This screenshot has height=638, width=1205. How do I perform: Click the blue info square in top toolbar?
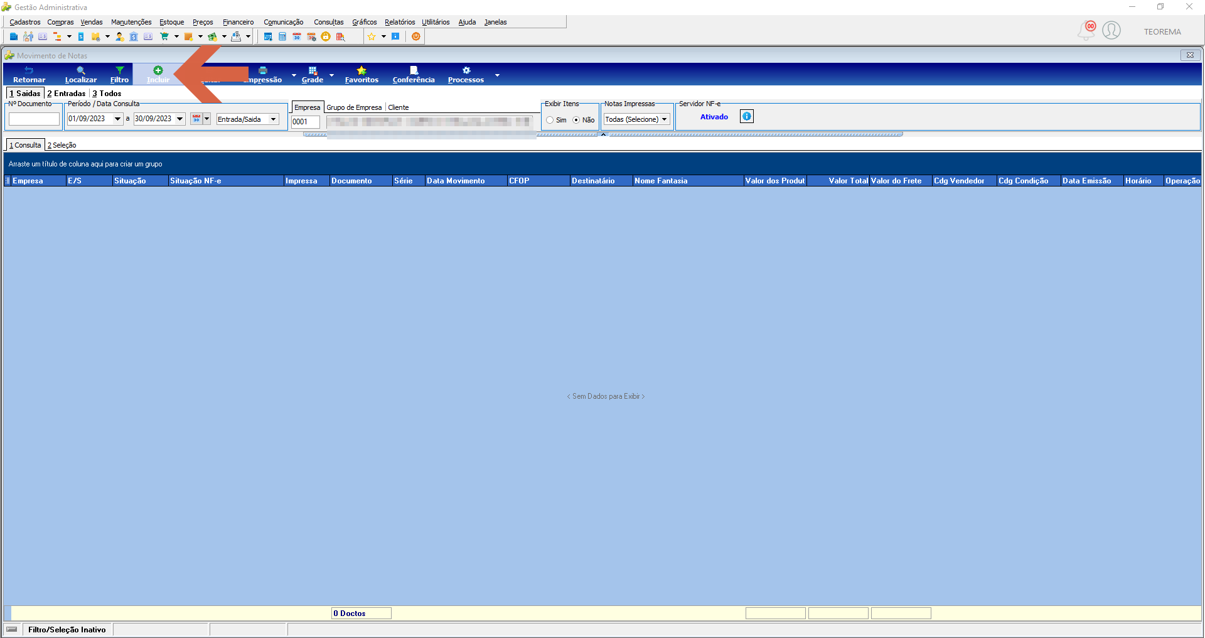[395, 36]
